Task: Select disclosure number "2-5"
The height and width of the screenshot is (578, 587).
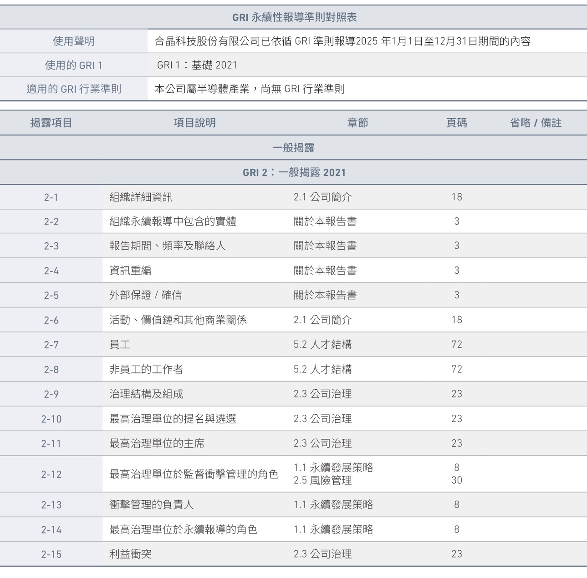Action: [51, 296]
